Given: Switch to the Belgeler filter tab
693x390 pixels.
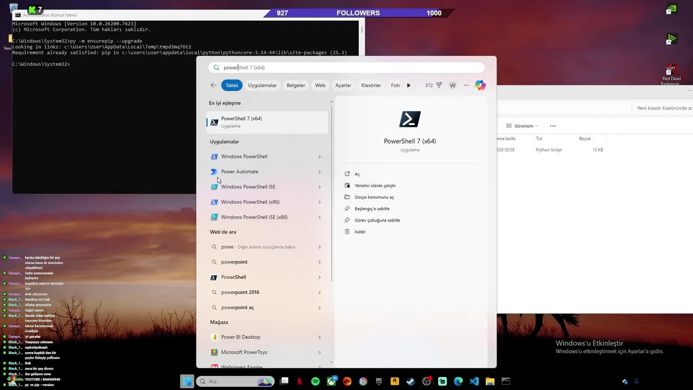Looking at the screenshot, I should (296, 85).
